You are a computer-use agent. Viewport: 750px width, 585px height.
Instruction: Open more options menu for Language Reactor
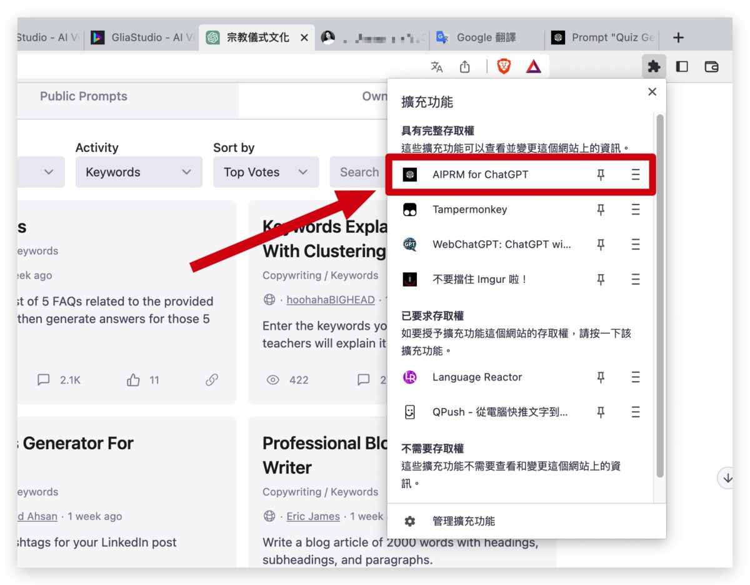coord(636,377)
